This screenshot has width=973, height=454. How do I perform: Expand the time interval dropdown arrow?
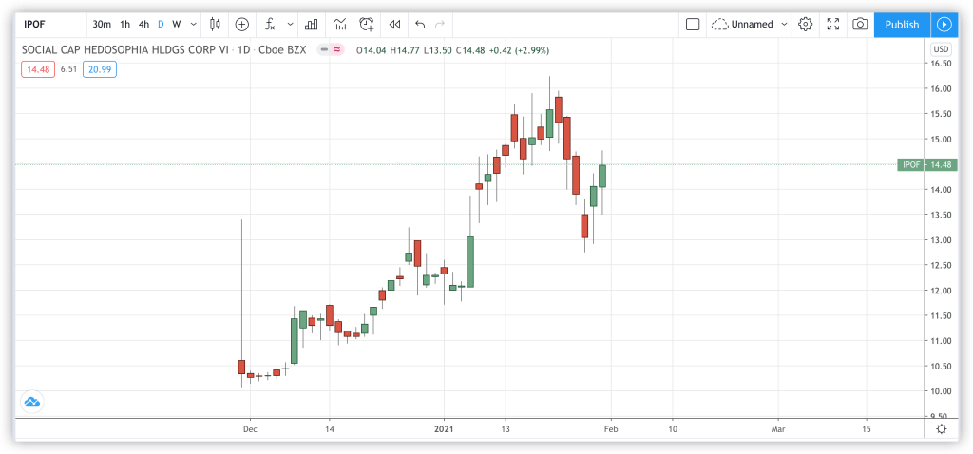click(x=194, y=24)
